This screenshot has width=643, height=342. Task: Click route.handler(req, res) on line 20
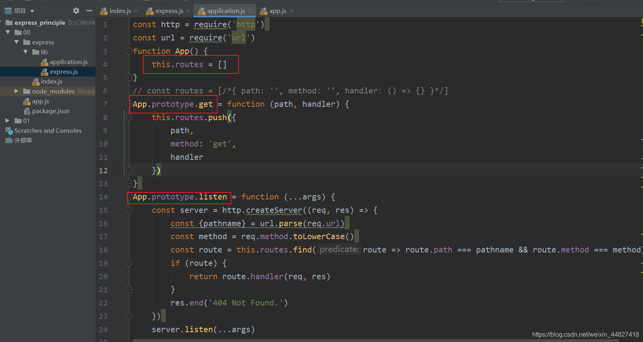276,276
